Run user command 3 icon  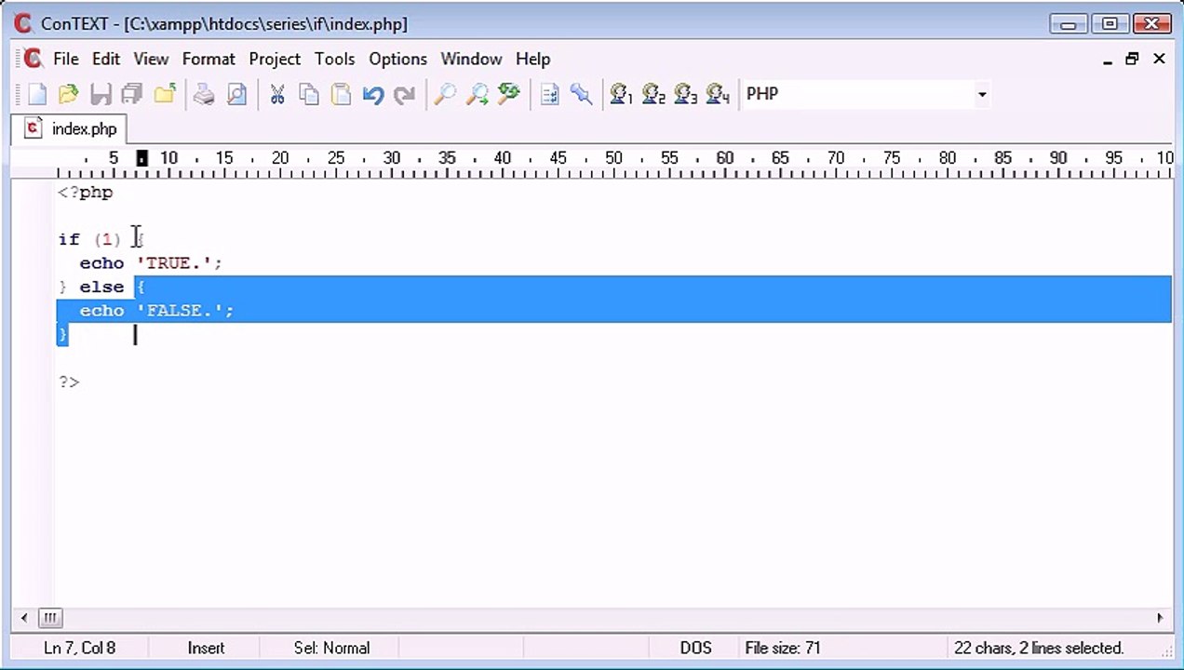click(685, 94)
